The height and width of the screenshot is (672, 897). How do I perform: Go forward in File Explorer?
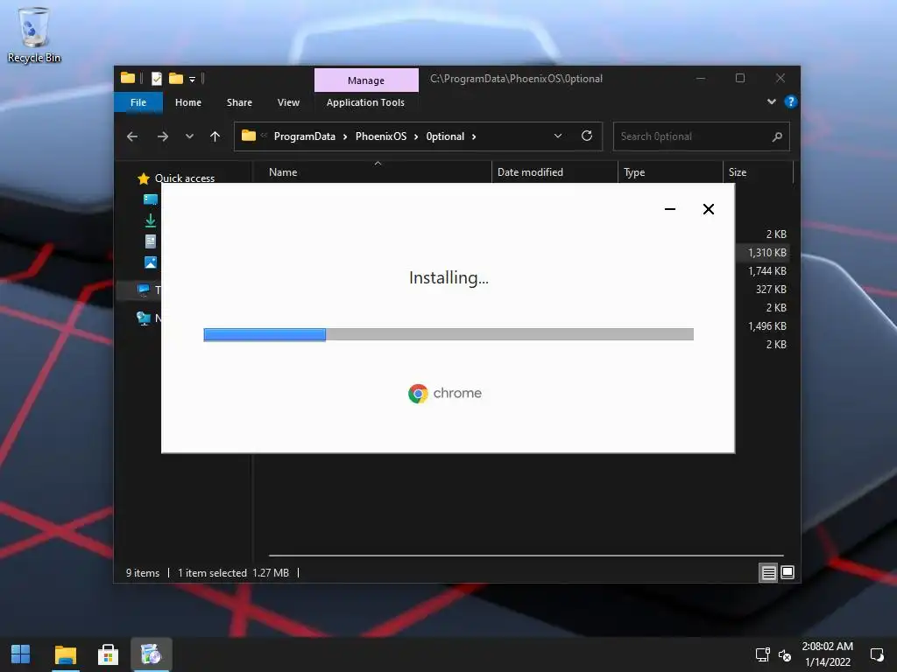pyautogui.click(x=163, y=136)
